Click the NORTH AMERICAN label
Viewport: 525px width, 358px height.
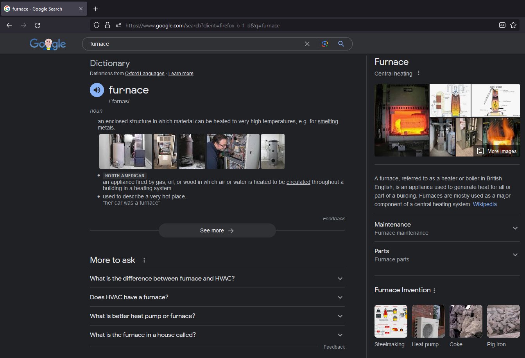(x=125, y=176)
